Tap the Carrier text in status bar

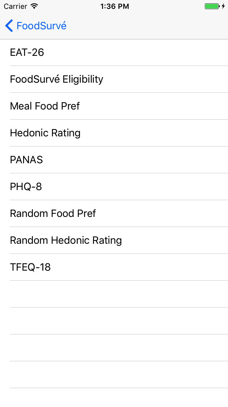tap(16, 6)
